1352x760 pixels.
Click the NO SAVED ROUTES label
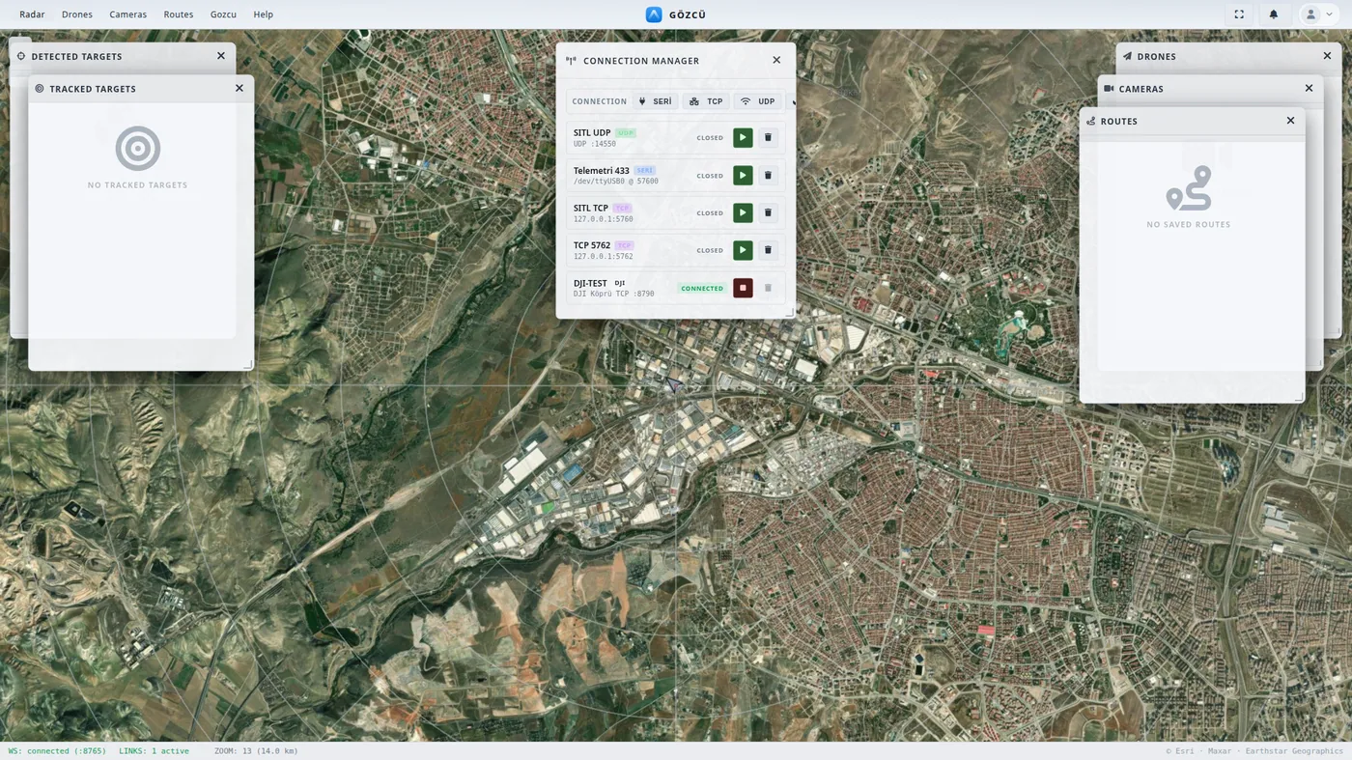click(x=1189, y=224)
